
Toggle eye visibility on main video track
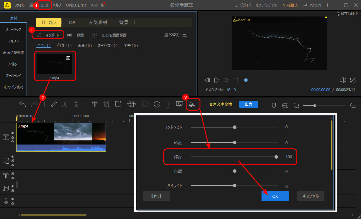click(13, 141)
